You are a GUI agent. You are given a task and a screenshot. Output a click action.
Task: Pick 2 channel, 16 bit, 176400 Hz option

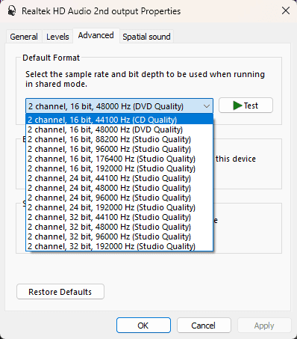pyautogui.click(x=119, y=159)
